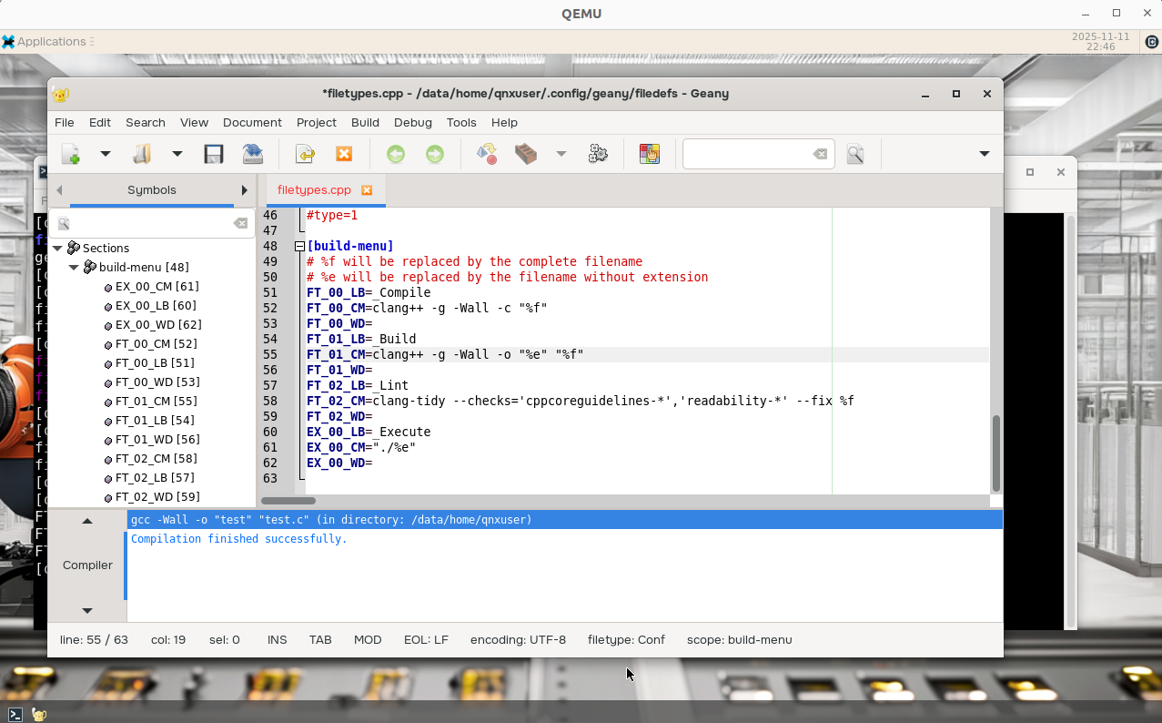This screenshot has width=1162, height=723.
Task: Navigate back with green left arrow
Action: tap(395, 154)
